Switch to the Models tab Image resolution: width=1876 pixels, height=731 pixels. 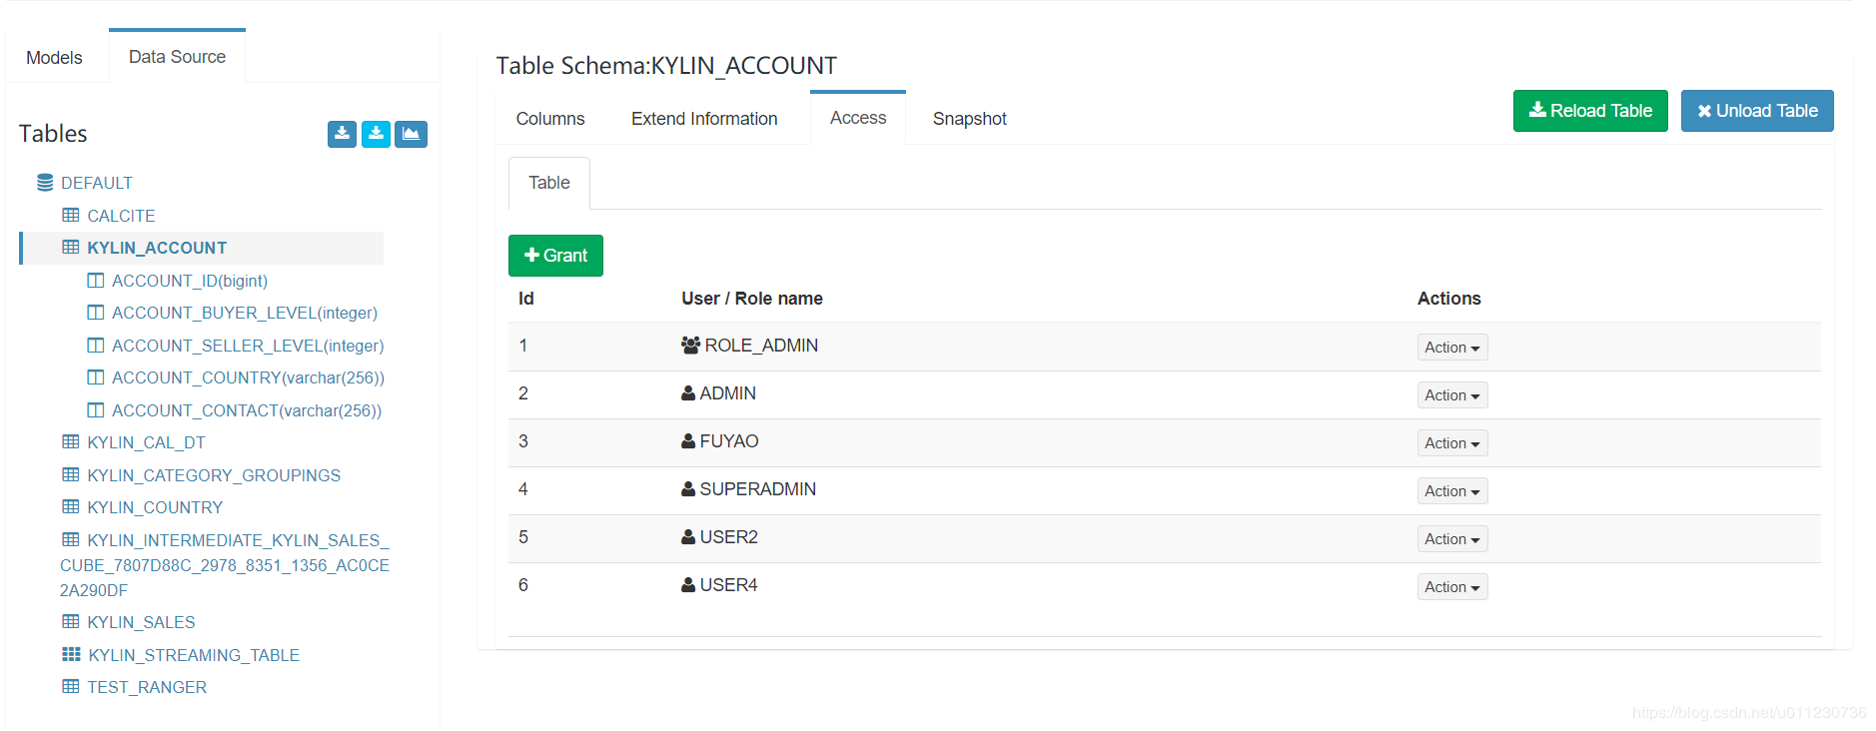pyautogui.click(x=54, y=58)
